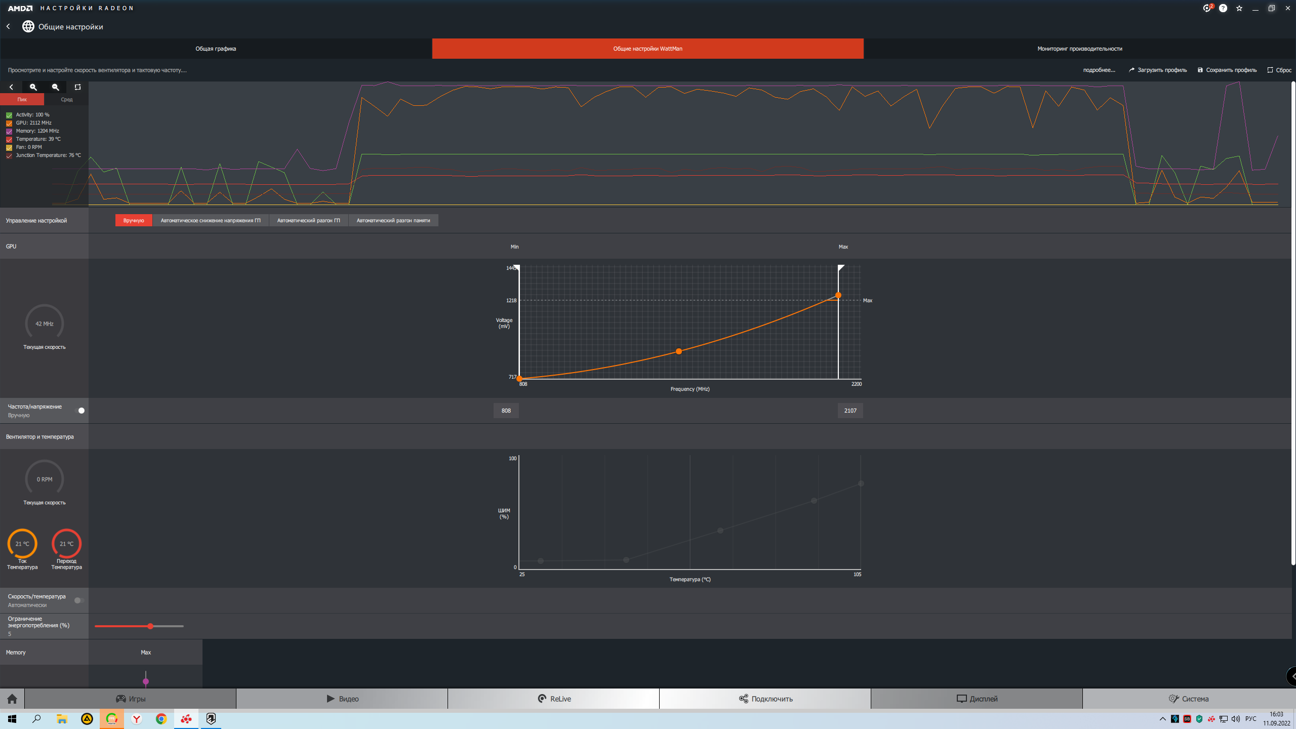Zoom in on the monitoring graph
This screenshot has height=729, width=1296.
(33, 87)
